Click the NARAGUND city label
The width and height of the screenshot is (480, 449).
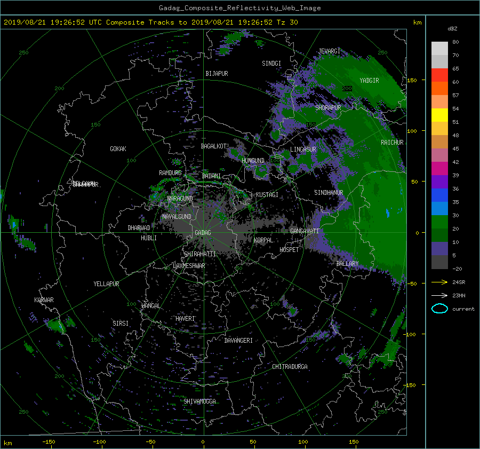point(180,199)
